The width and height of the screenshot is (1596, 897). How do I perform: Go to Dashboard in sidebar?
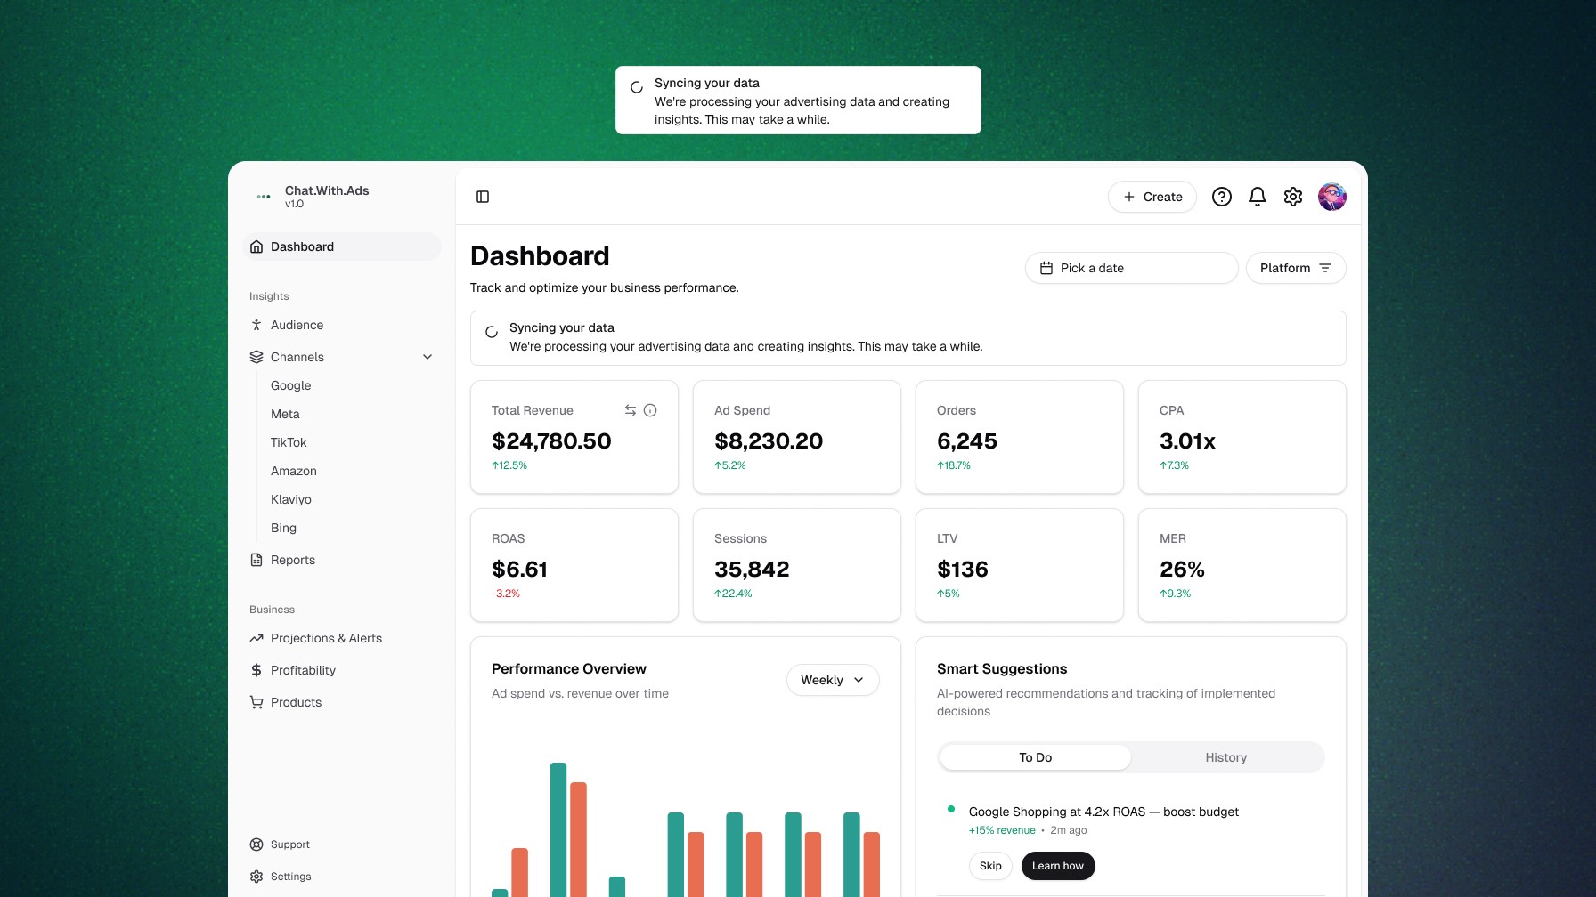tap(342, 246)
